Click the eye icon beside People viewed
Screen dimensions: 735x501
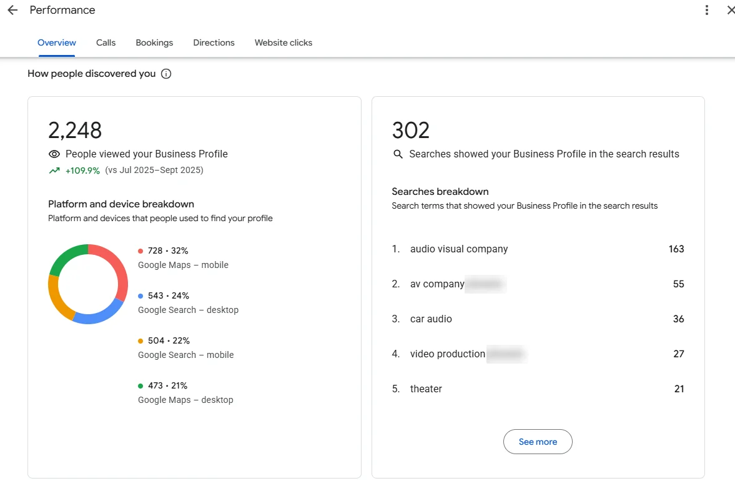point(54,154)
